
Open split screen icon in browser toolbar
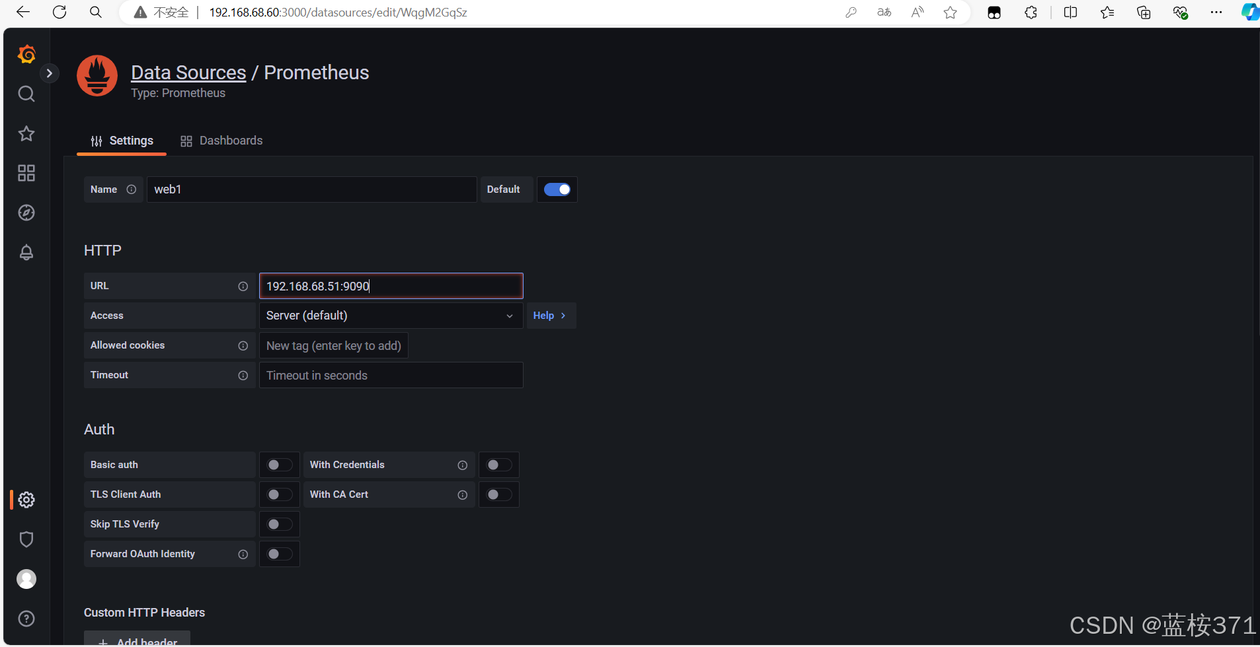click(x=1071, y=13)
